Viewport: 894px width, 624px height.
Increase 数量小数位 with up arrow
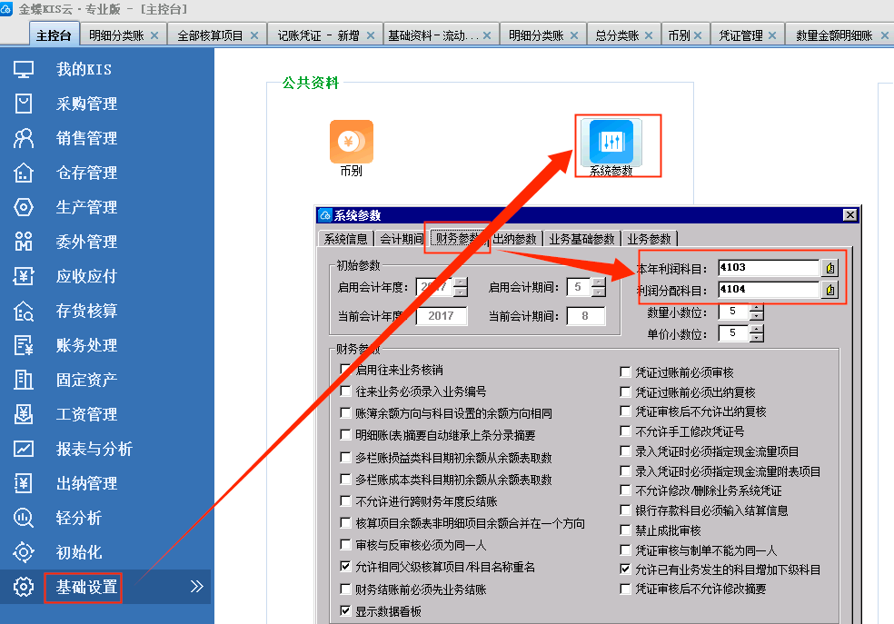(x=756, y=308)
